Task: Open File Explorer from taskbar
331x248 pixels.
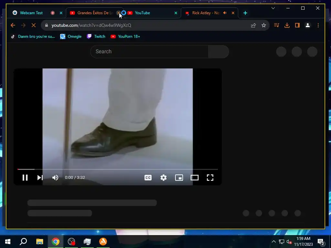Action: (x=39, y=242)
